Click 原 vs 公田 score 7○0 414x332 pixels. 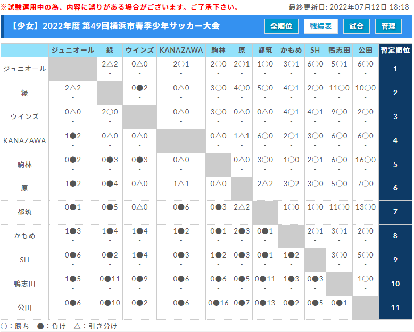pyautogui.click(x=366, y=184)
